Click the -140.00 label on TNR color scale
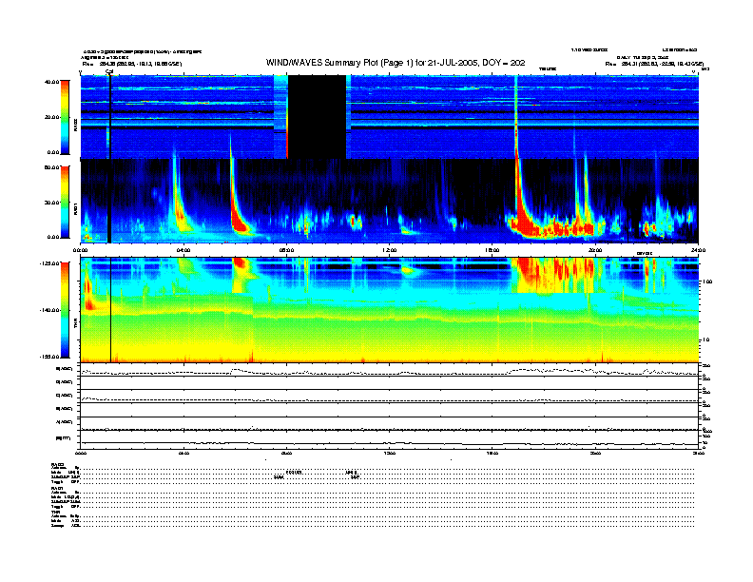 [49, 310]
